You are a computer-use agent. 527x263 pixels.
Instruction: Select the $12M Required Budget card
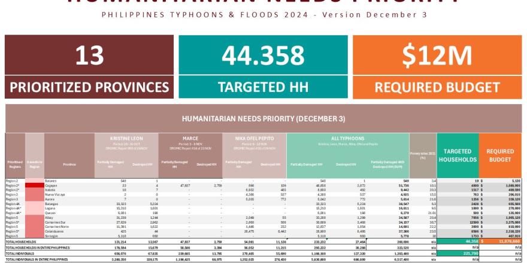click(x=437, y=67)
